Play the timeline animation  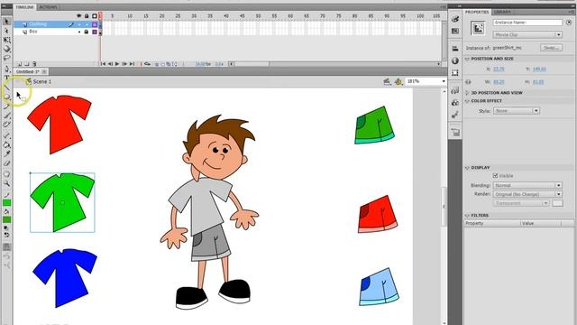pyautogui.click(x=117, y=64)
